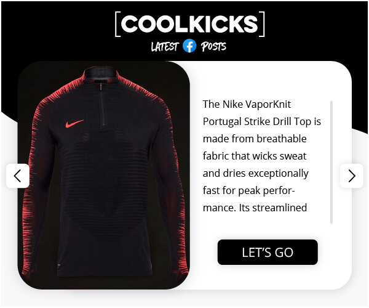This screenshot has height=308, width=369.
Task: Click the left bracket of the COOLKICKS logo
Action: tap(117, 24)
